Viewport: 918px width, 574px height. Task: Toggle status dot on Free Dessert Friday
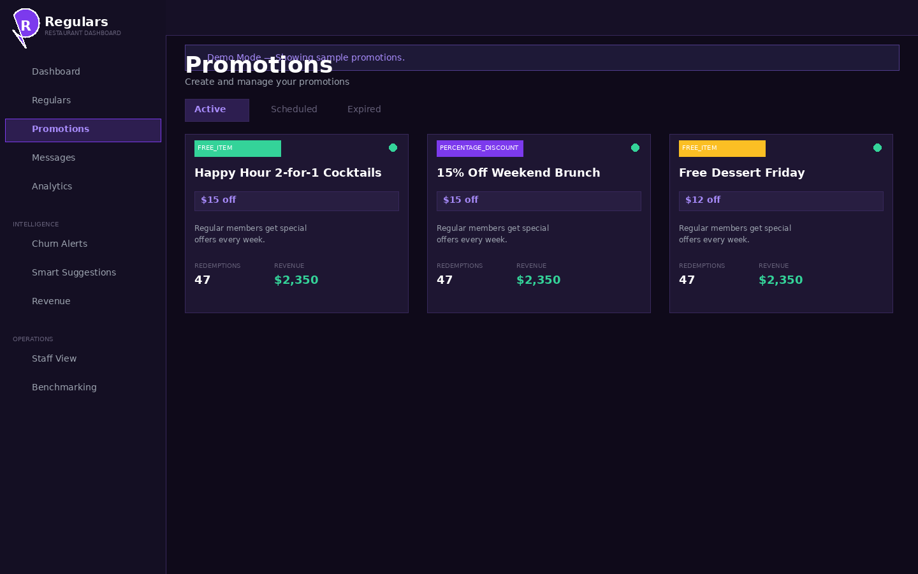877,147
